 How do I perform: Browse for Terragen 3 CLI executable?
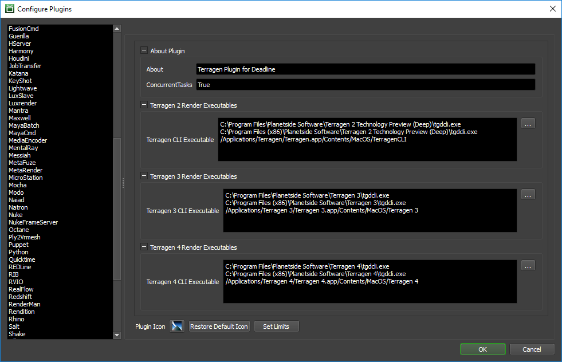tap(528, 195)
